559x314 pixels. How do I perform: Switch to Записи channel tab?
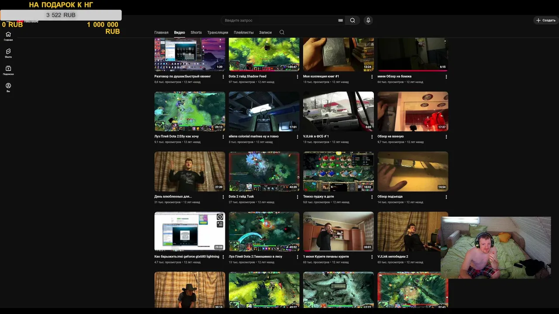pos(265,32)
